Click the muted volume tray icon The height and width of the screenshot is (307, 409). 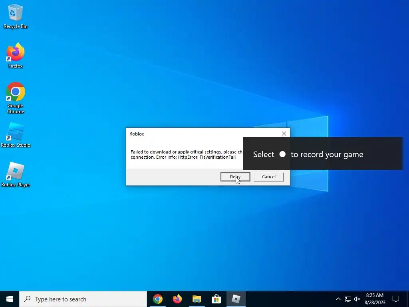point(357,299)
